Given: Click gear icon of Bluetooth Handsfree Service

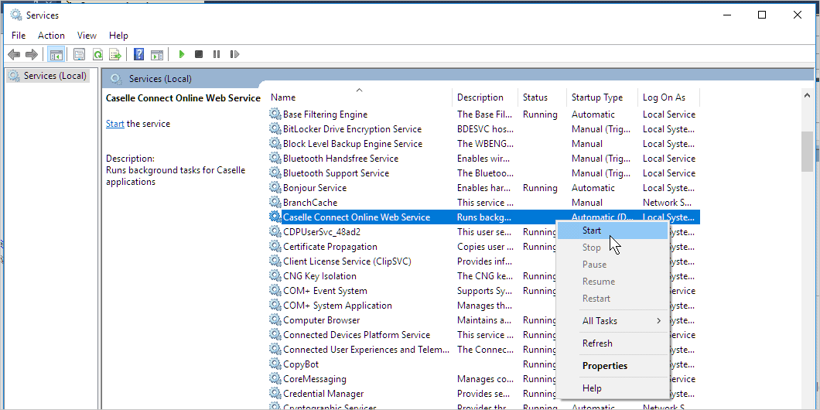Looking at the screenshot, I should (275, 158).
